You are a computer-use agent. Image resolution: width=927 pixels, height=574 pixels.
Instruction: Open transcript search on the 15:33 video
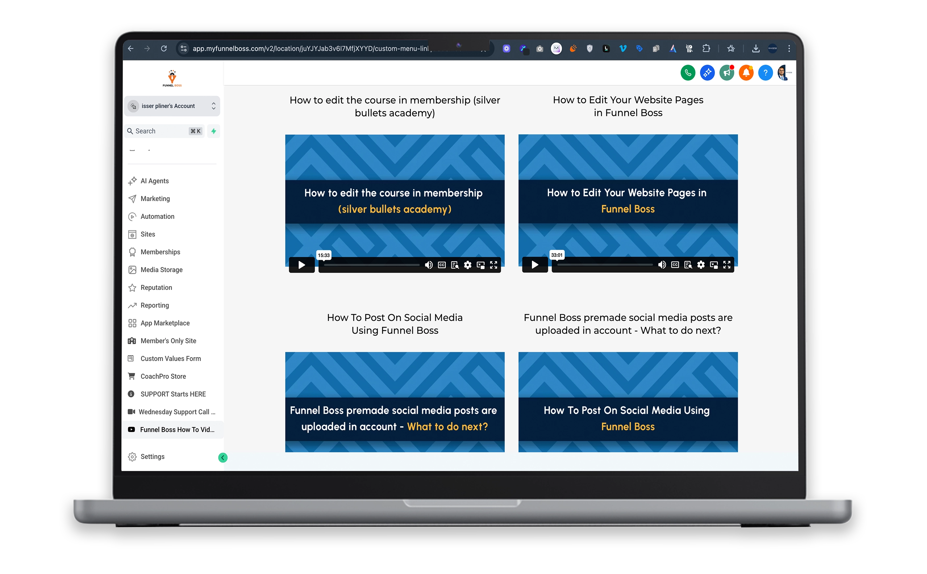(454, 264)
